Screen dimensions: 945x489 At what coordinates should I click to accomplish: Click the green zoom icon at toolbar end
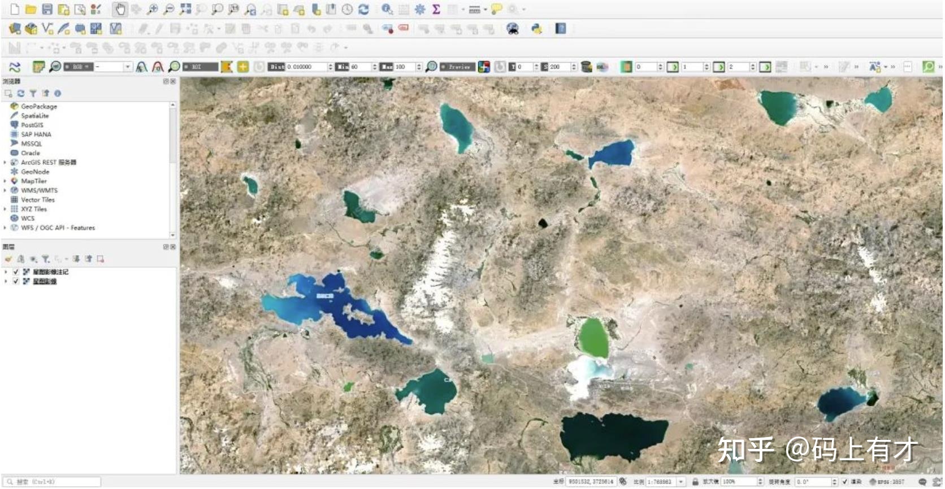(x=928, y=67)
